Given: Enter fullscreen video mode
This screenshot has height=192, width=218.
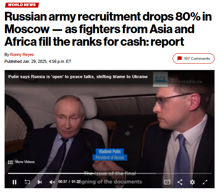Looking at the screenshot, I should tap(205, 182).
